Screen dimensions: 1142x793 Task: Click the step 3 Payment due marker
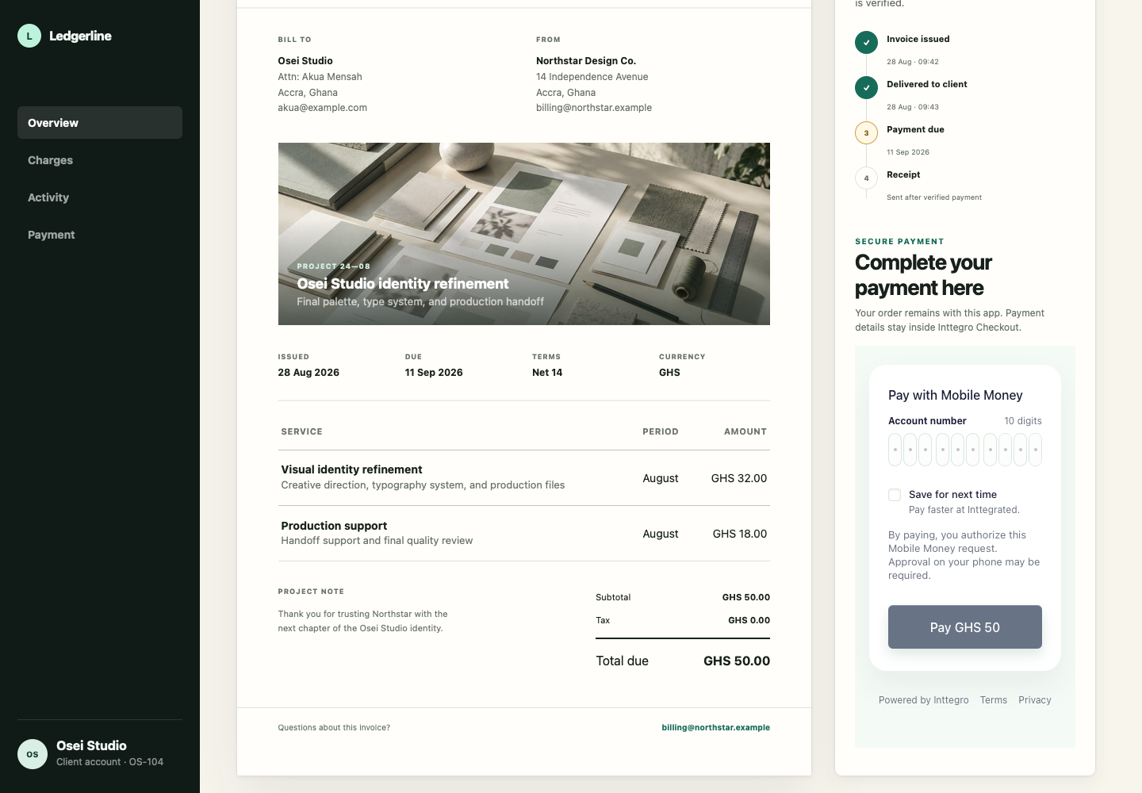[x=866, y=132]
